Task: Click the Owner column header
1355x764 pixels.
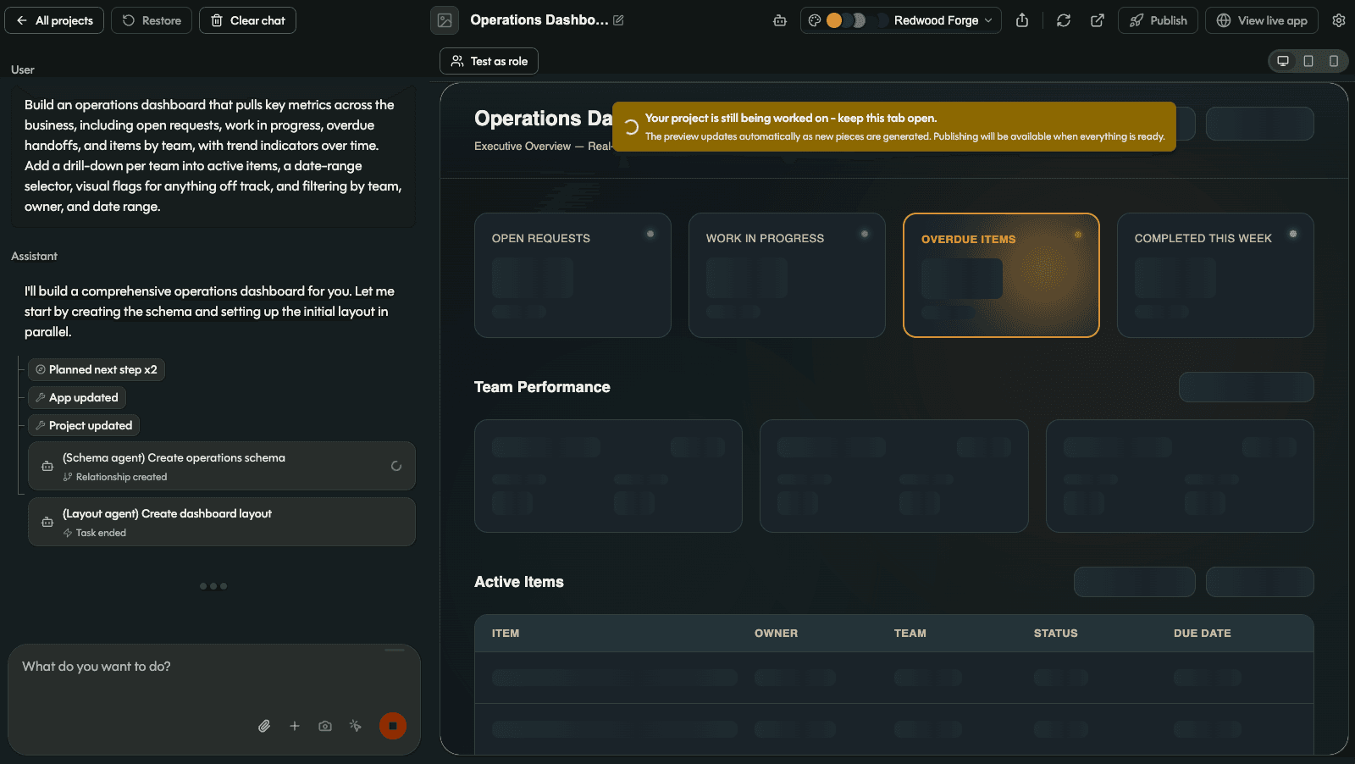Action: click(x=776, y=634)
